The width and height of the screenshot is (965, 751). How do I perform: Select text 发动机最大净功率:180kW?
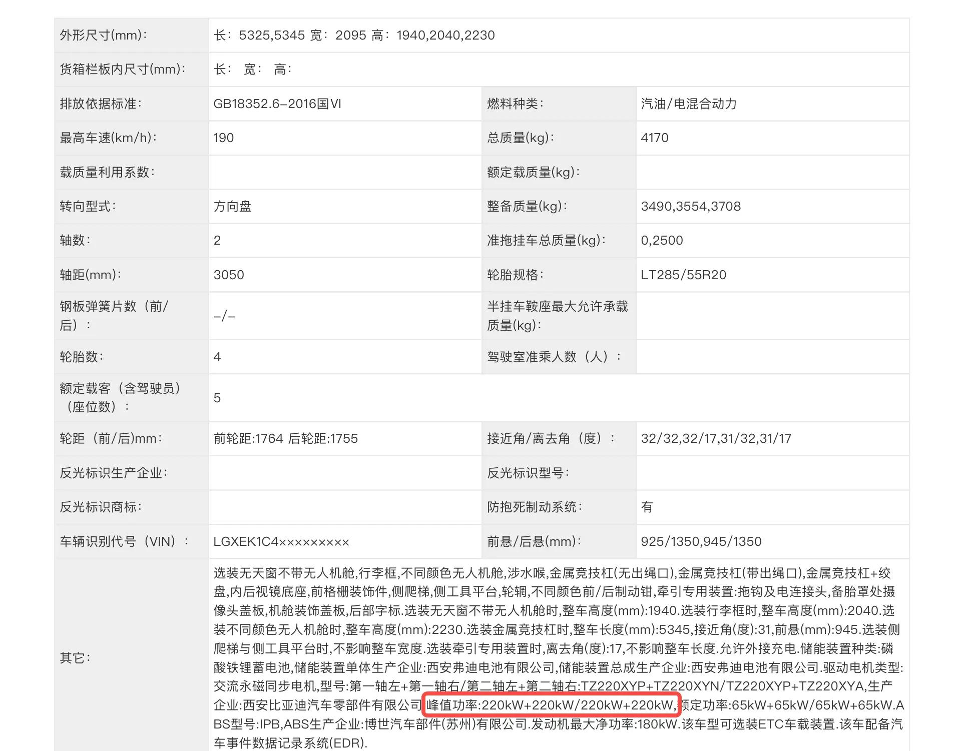coord(604,724)
